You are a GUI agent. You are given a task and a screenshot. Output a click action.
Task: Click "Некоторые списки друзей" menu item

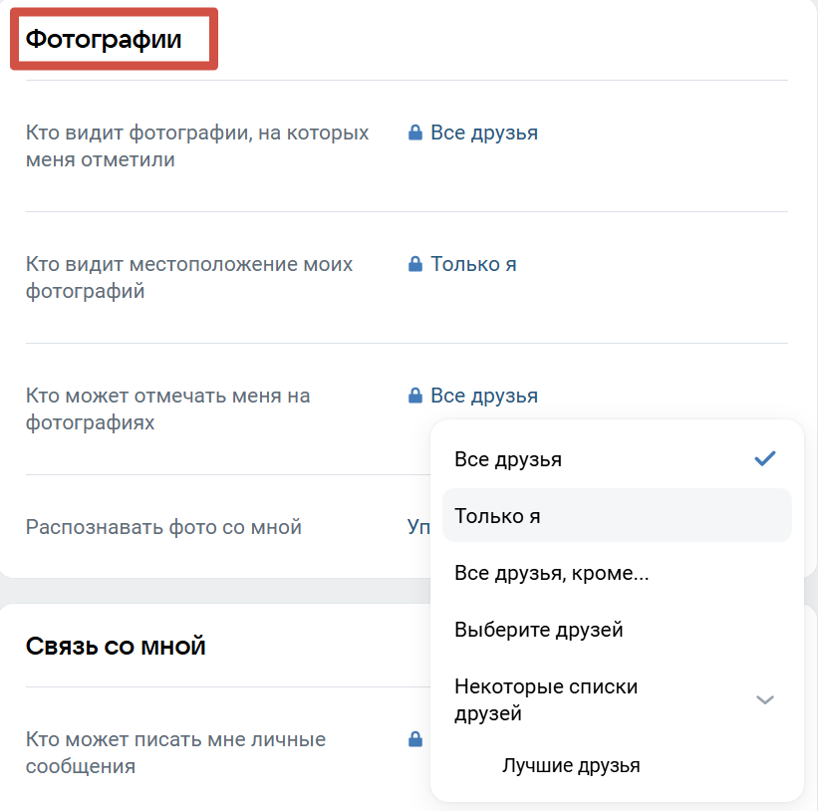pos(546,699)
